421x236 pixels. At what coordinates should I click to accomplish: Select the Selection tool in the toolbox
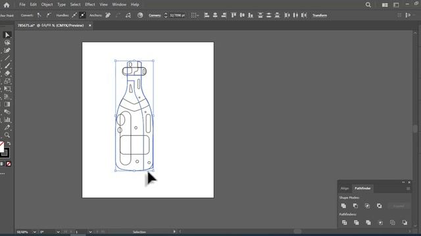pos(7,35)
